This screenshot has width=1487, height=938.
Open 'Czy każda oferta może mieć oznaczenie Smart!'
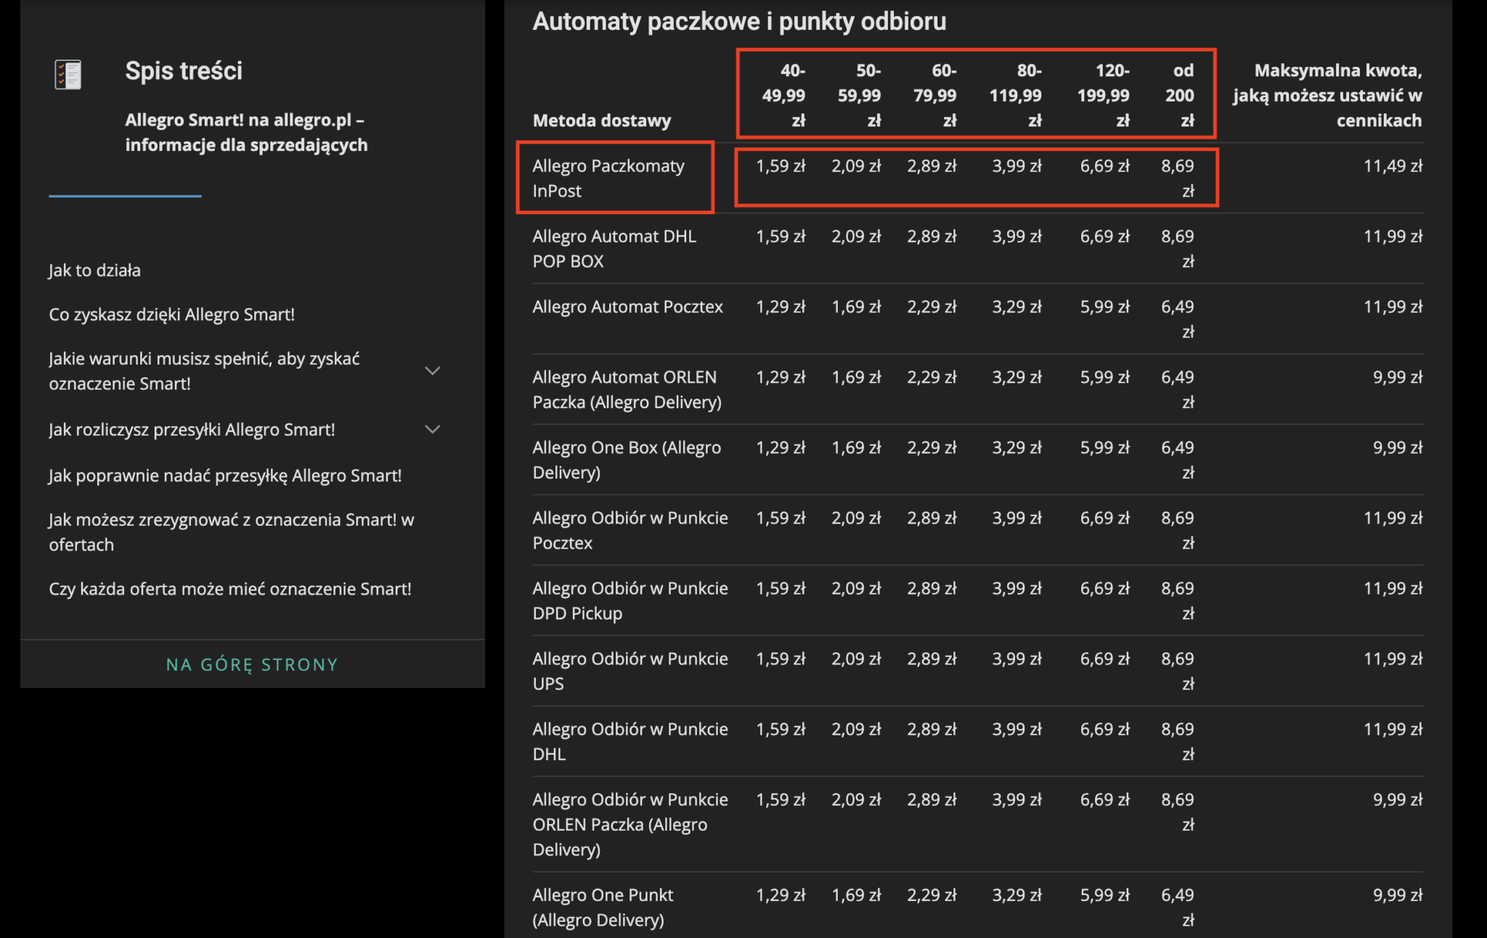229,589
